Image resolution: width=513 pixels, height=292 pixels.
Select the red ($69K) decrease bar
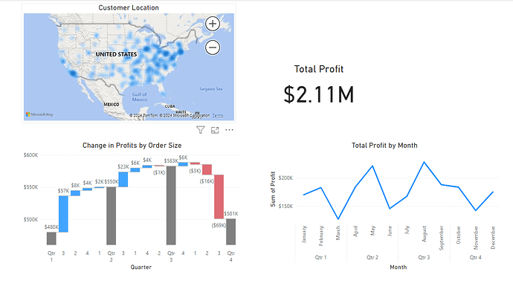219,197
